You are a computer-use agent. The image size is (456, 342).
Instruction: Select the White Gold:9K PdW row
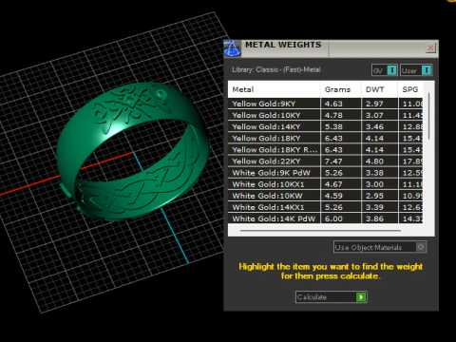tap(325, 173)
